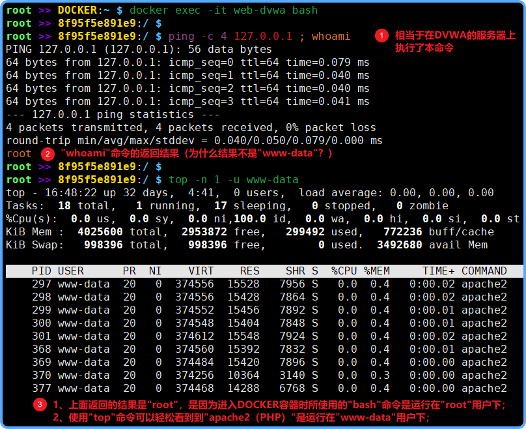Click the PID column header

click(x=41, y=271)
